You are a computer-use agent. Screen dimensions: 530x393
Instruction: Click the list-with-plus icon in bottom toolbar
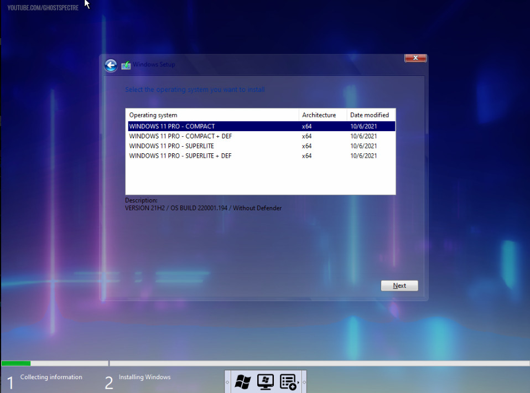288,382
